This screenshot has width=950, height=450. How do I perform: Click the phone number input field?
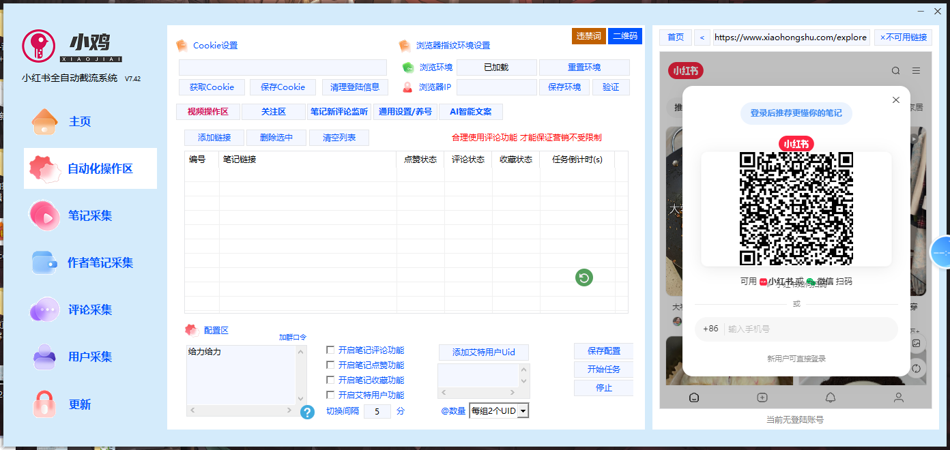(809, 329)
